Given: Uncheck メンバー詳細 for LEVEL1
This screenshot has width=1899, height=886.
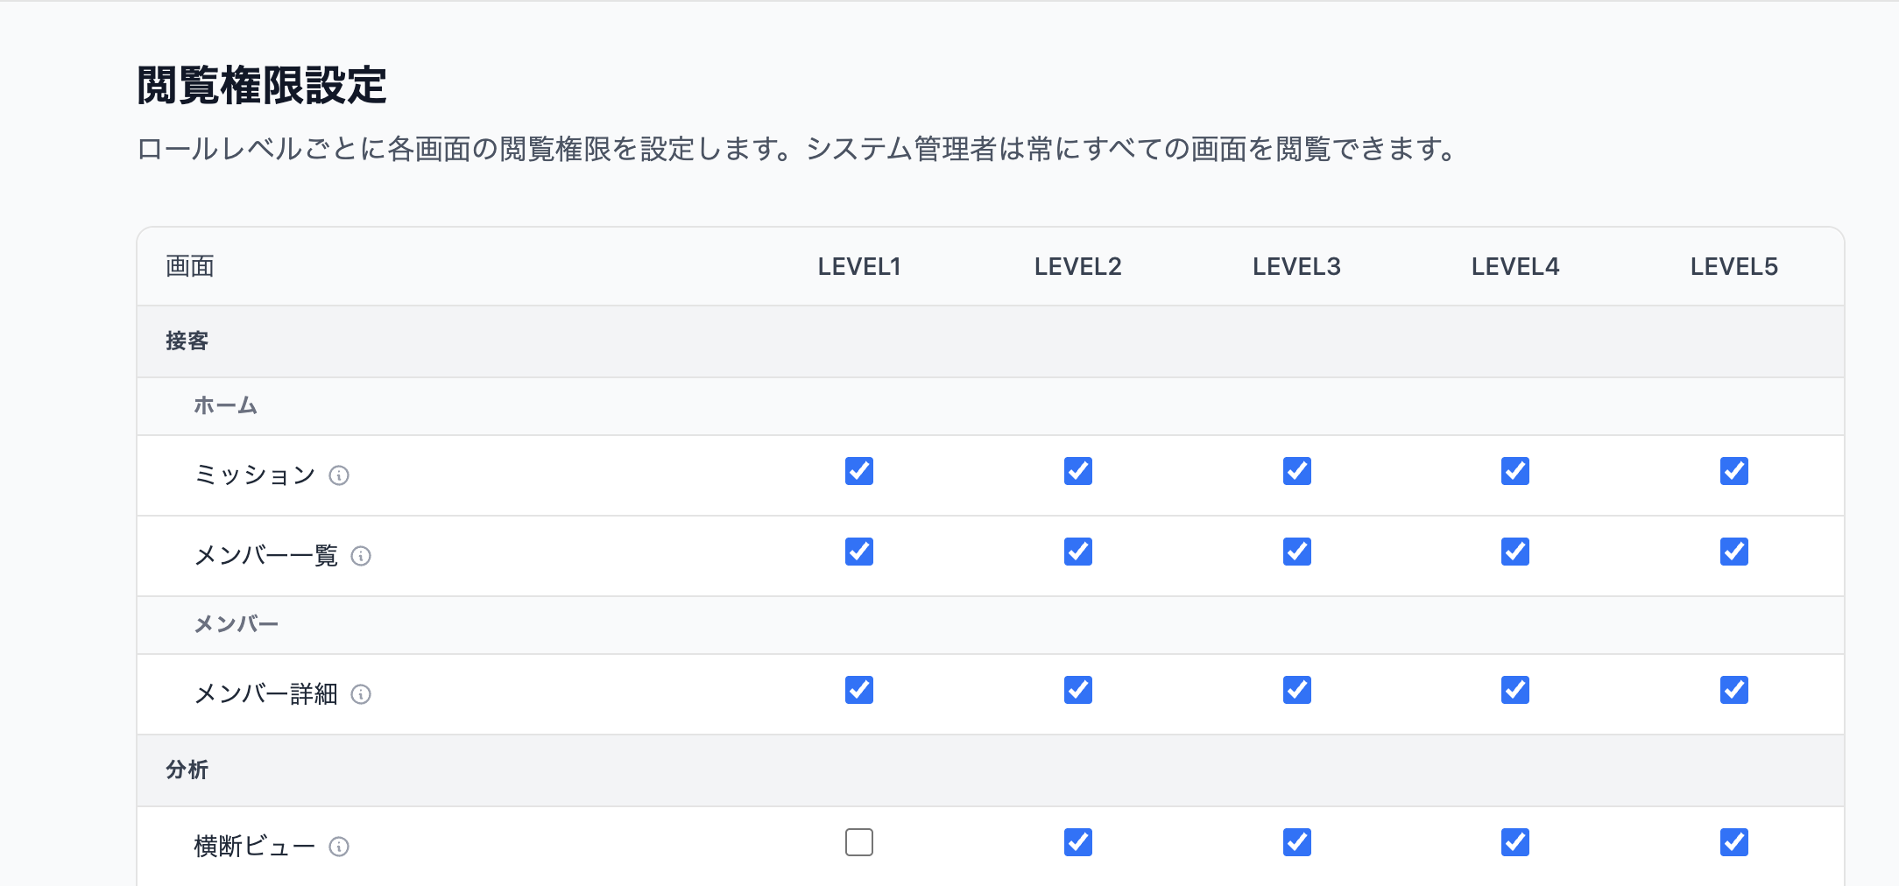Looking at the screenshot, I should click(x=859, y=690).
